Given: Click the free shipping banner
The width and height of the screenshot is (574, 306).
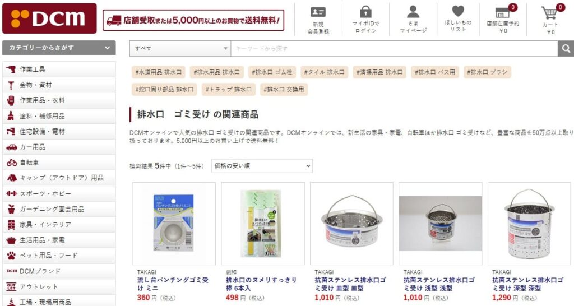Looking at the screenshot, I should (x=193, y=20).
